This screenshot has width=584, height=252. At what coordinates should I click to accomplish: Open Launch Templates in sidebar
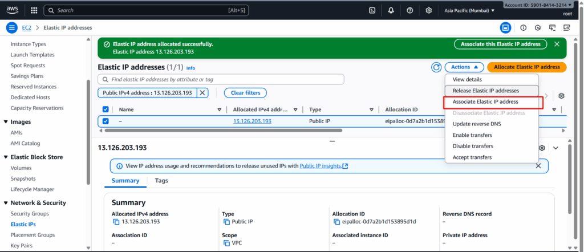(33, 55)
